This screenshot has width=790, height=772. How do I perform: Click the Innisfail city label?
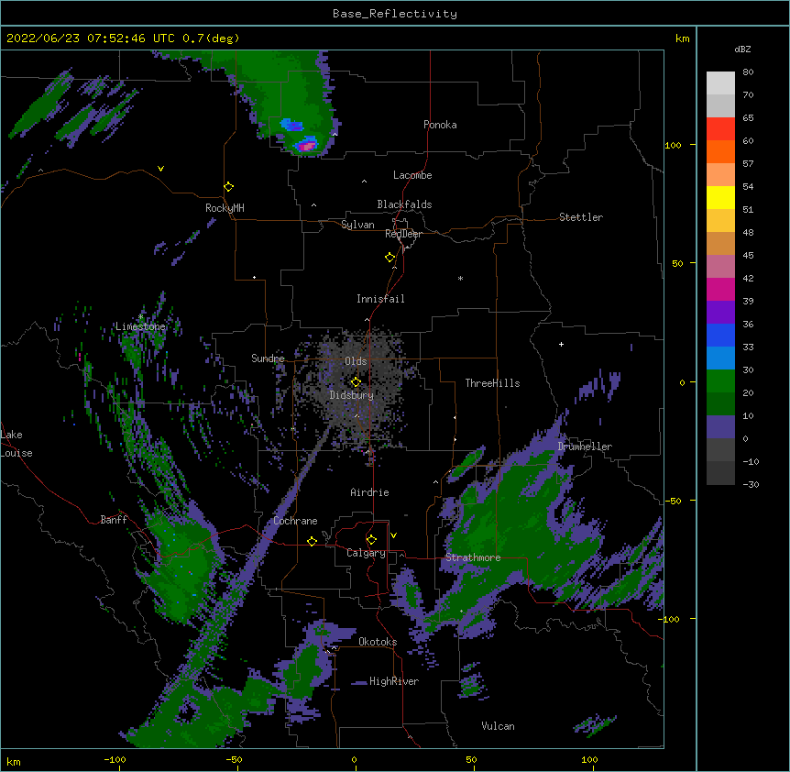tap(380, 299)
